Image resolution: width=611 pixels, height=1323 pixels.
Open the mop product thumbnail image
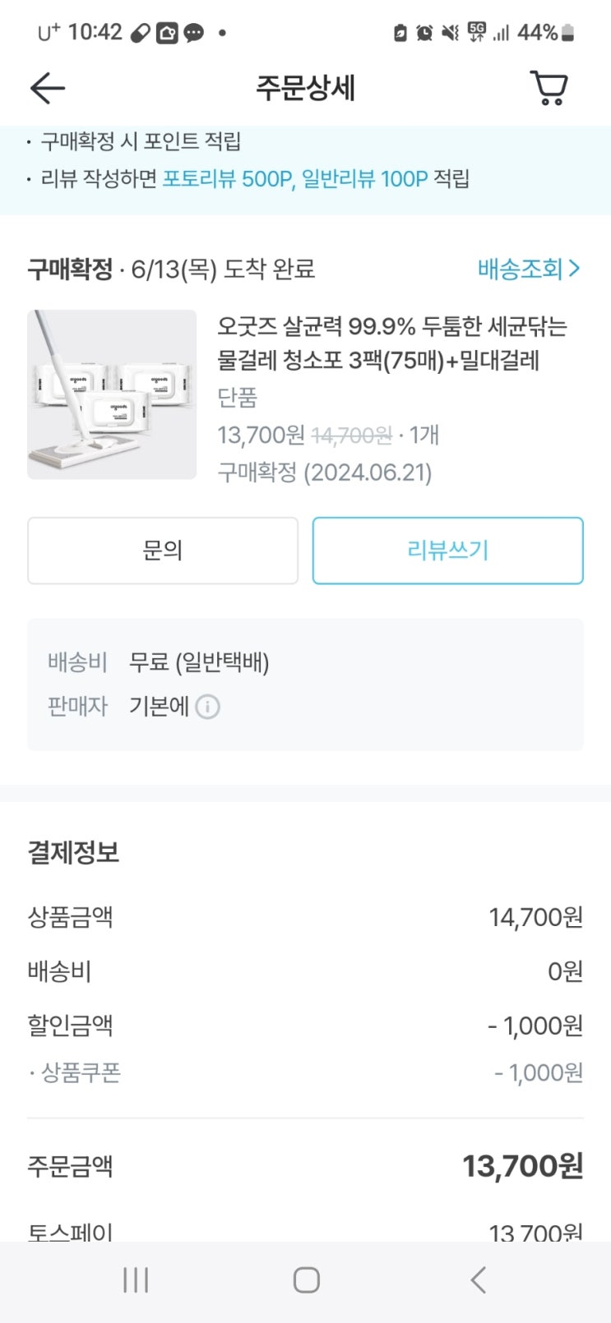click(112, 394)
